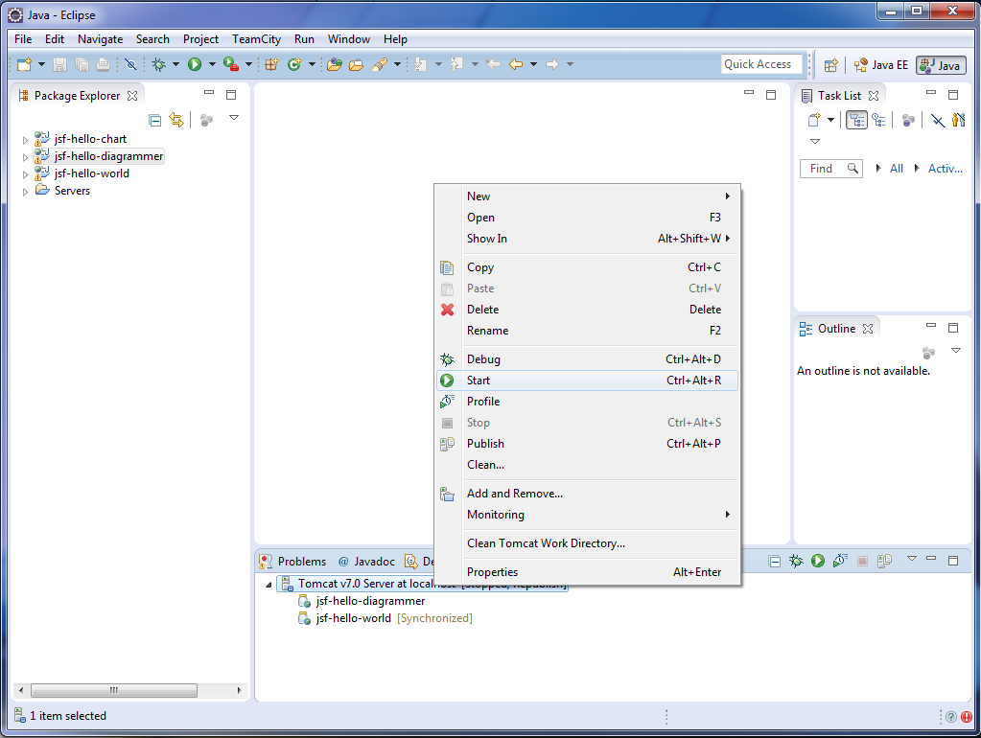Toggle Link with Editor in Package Explorer
981x738 pixels.
[x=176, y=120]
